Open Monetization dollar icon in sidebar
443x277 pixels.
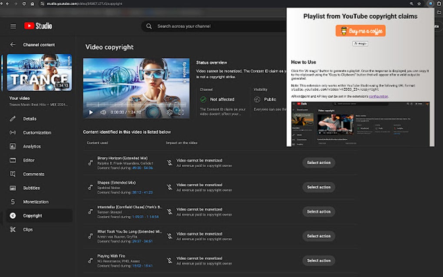(x=13, y=202)
